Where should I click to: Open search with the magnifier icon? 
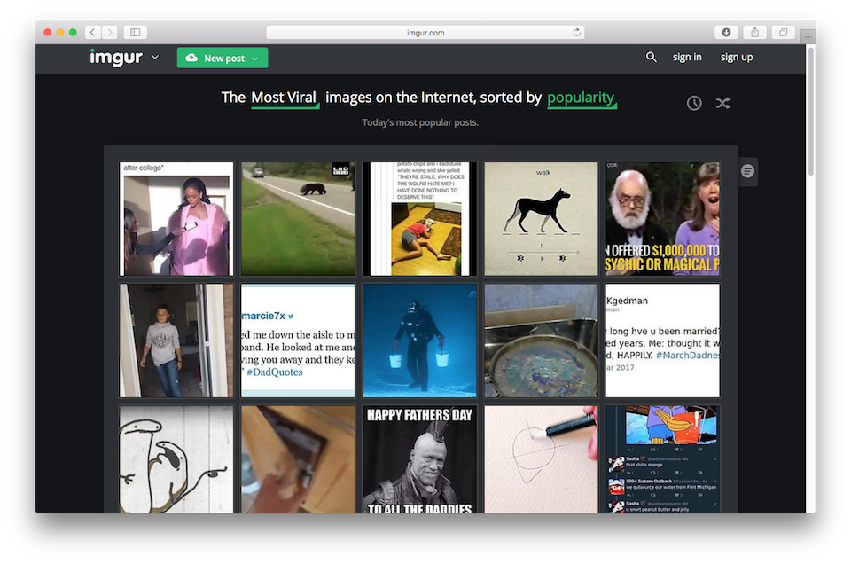(x=652, y=57)
